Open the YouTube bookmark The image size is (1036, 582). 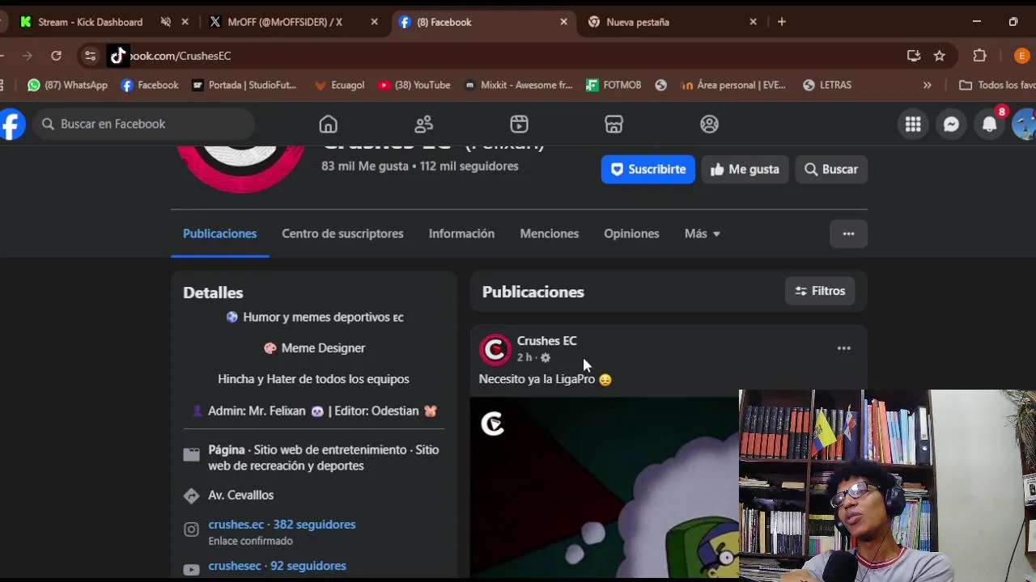point(414,85)
